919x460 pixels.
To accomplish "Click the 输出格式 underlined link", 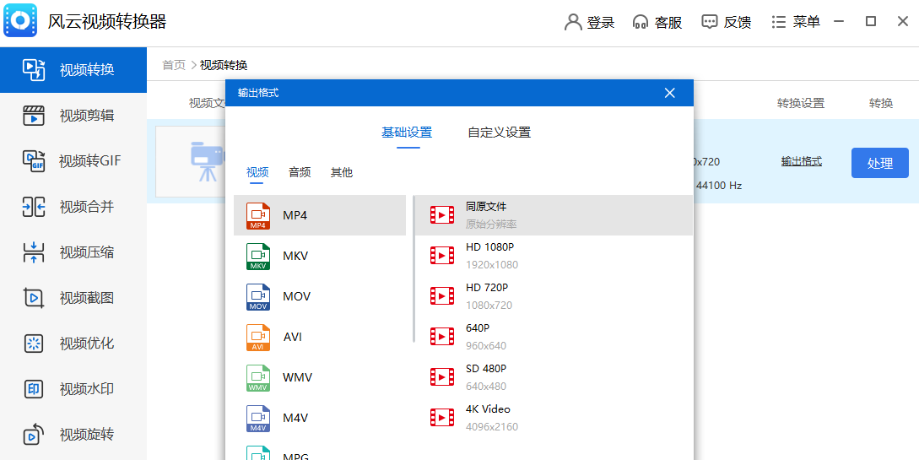I will point(801,161).
